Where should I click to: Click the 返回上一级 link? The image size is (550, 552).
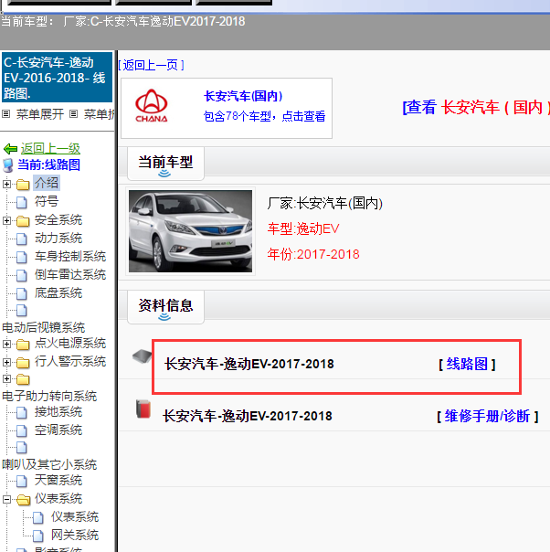coord(50,149)
